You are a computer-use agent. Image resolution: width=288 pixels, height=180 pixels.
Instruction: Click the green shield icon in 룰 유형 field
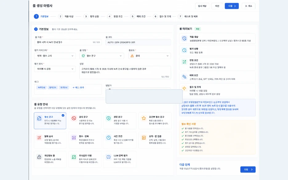[x=83, y=56]
